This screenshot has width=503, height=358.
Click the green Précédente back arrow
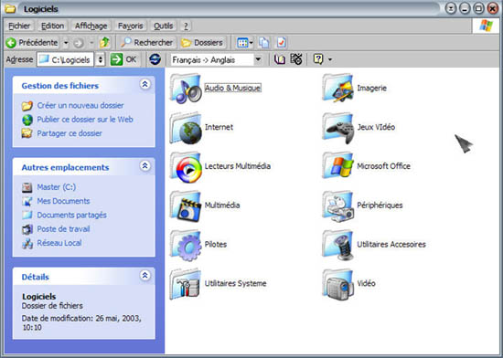pos(11,43)
